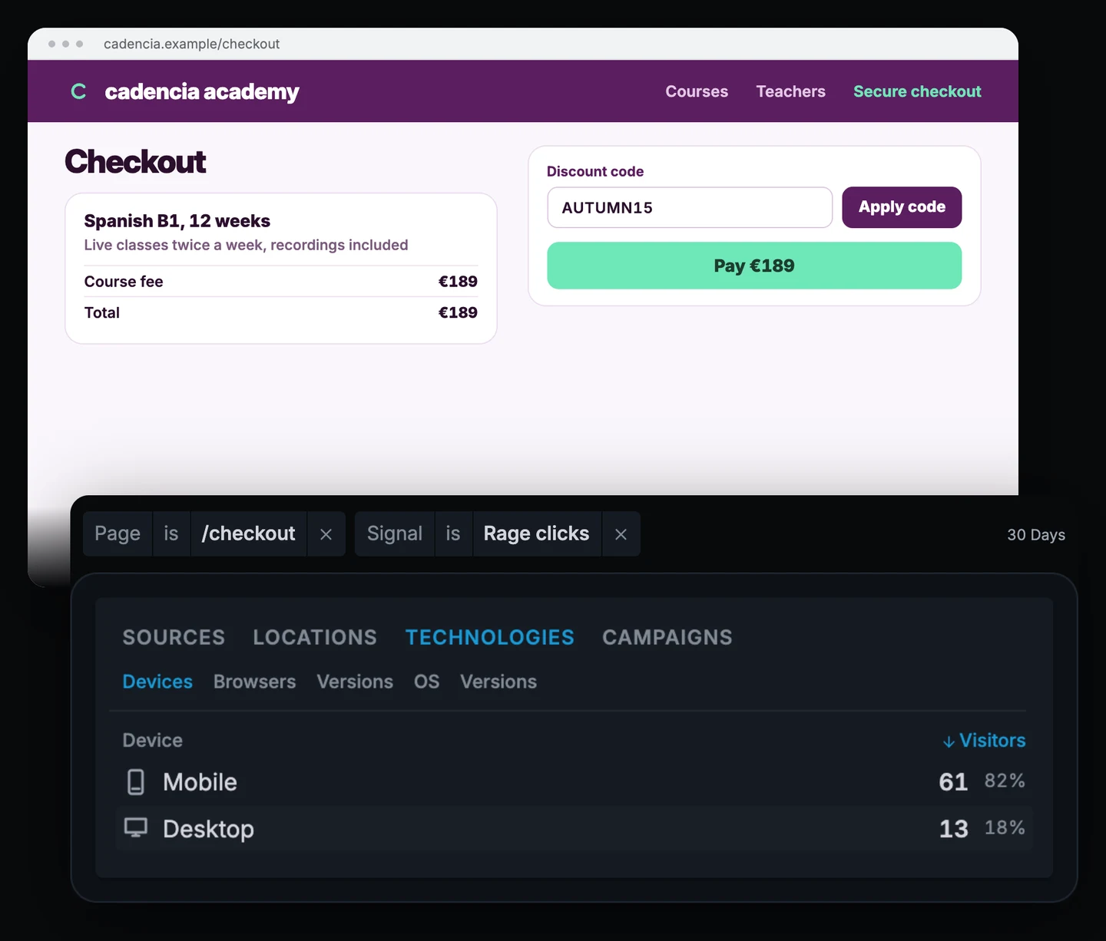Select the Desktop device row
The height and width of the screenshot is (941, 1106).
575,828
